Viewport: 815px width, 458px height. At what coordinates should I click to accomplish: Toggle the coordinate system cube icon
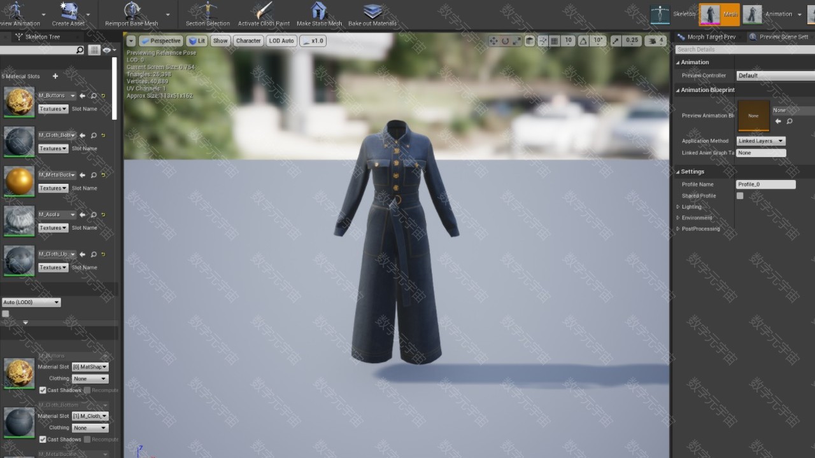pyautogui.click(x=530, y=41)
